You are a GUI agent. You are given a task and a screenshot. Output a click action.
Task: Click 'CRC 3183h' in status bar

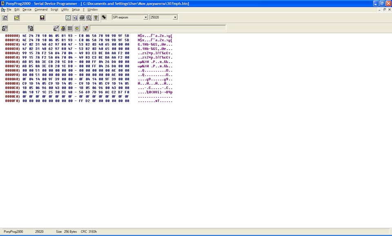(89, 232)
